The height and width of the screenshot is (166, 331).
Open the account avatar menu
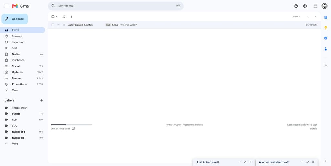tap(325, 6)
